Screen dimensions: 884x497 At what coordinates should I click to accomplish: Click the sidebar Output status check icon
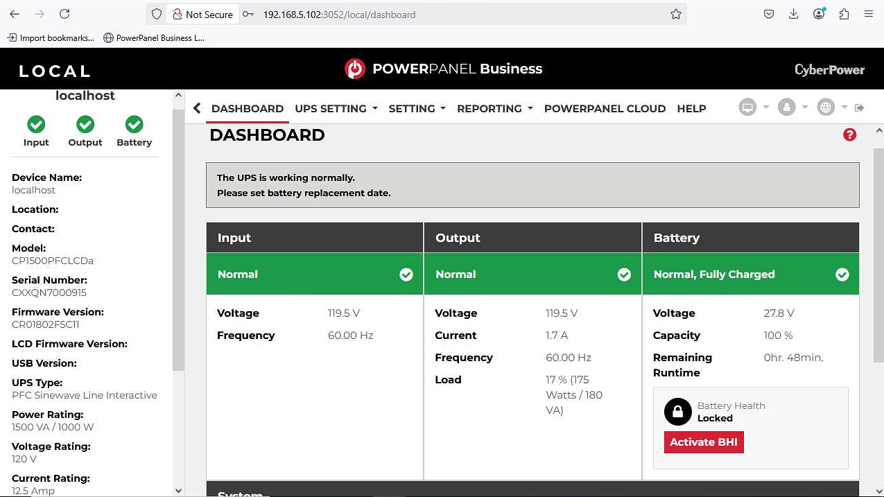point(85,124)
